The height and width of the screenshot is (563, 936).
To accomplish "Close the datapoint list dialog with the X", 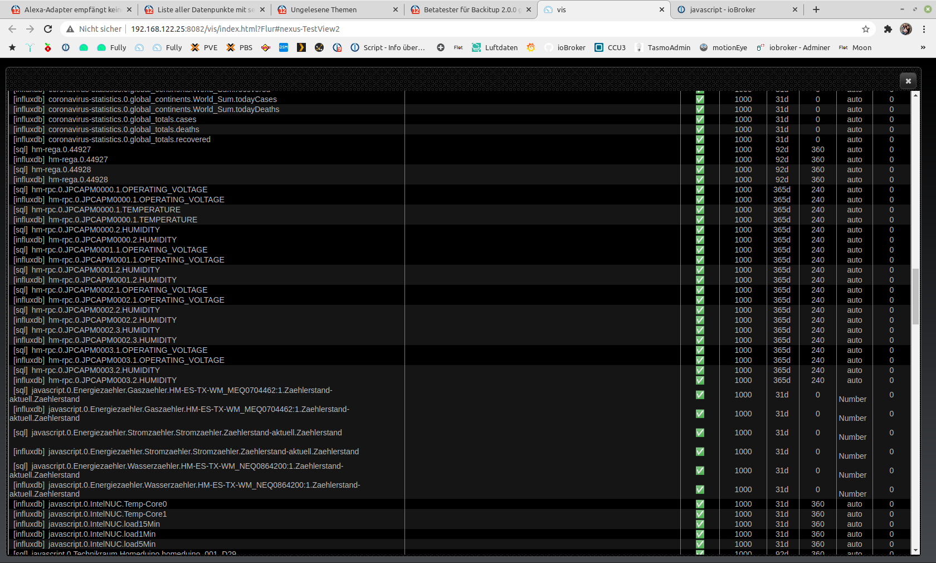I will (908, 81).
